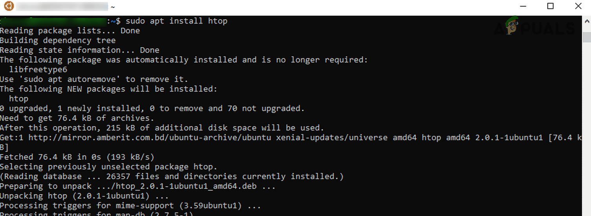Click the Ubuntu logo icon in title bar
This screenshot has width=591, height=216.
point(9,6)
